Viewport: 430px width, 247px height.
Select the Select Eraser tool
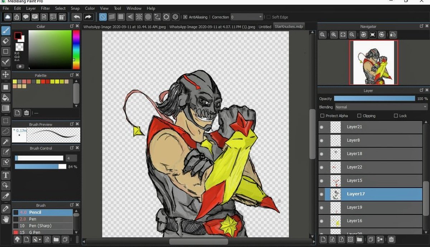click(6, 162)
